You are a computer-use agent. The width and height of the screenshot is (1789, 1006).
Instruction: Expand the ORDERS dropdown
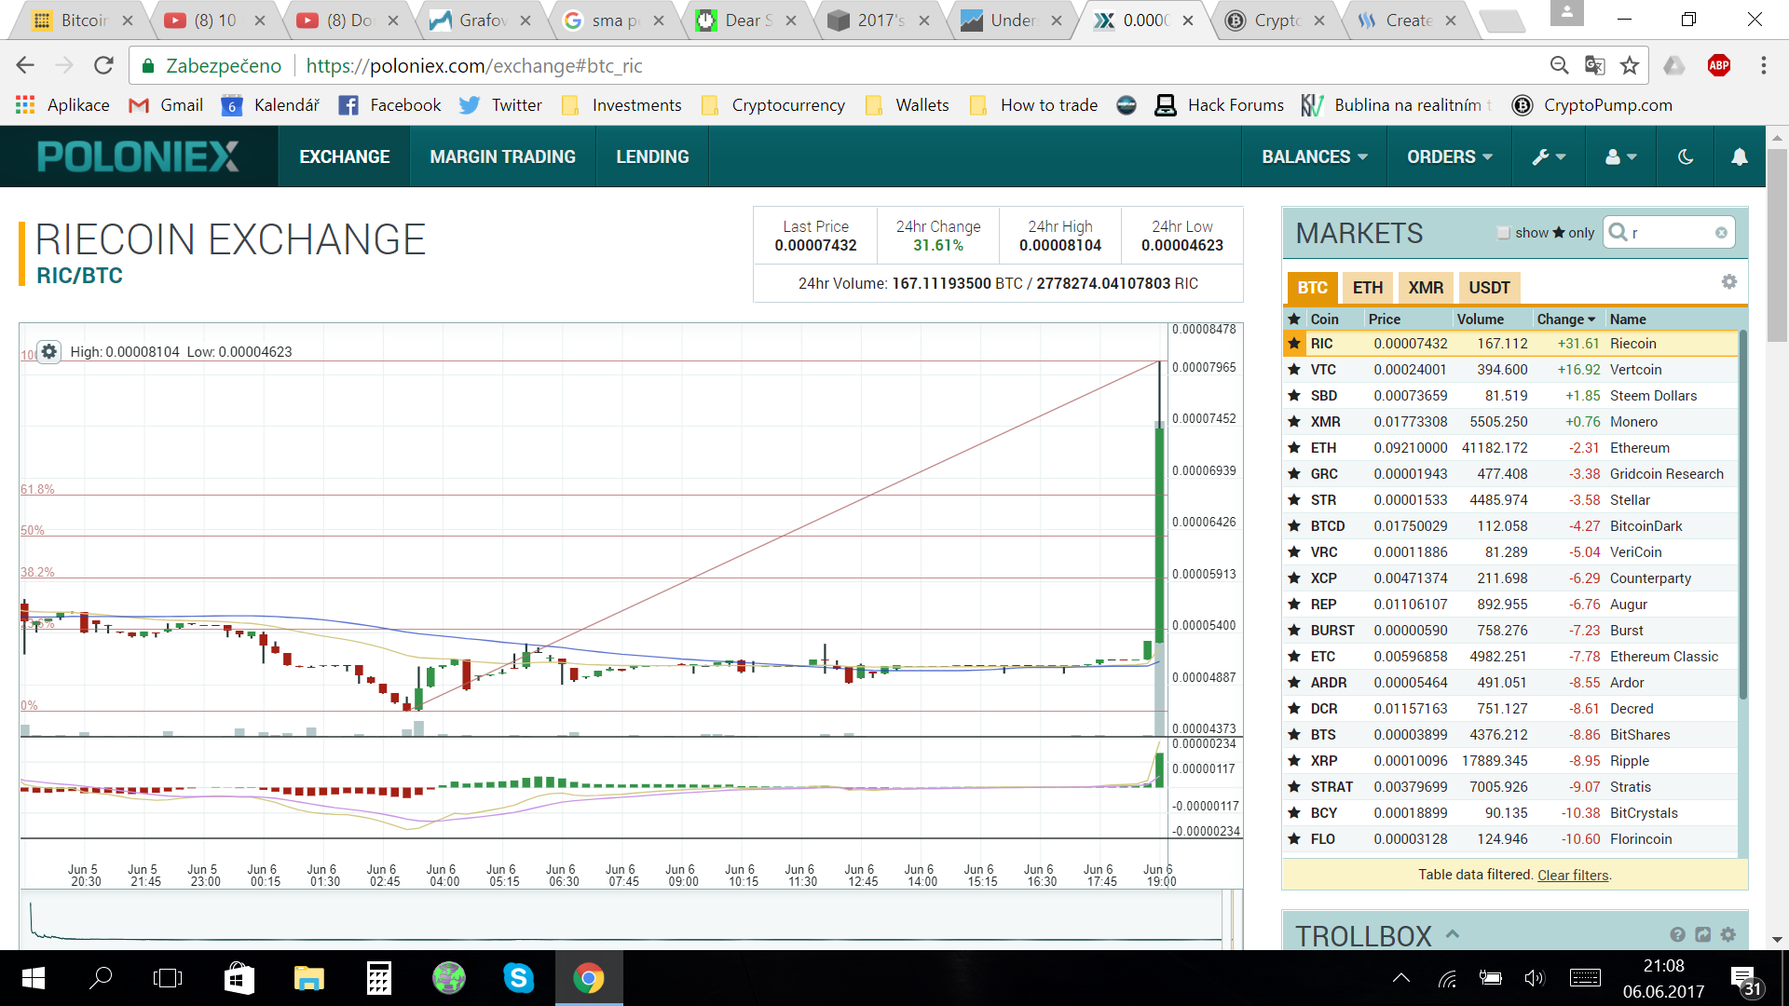[1450, 157]
